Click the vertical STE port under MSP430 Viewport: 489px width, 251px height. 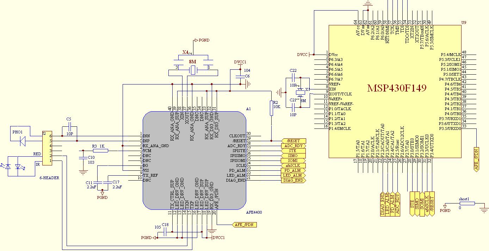[413, 203]
